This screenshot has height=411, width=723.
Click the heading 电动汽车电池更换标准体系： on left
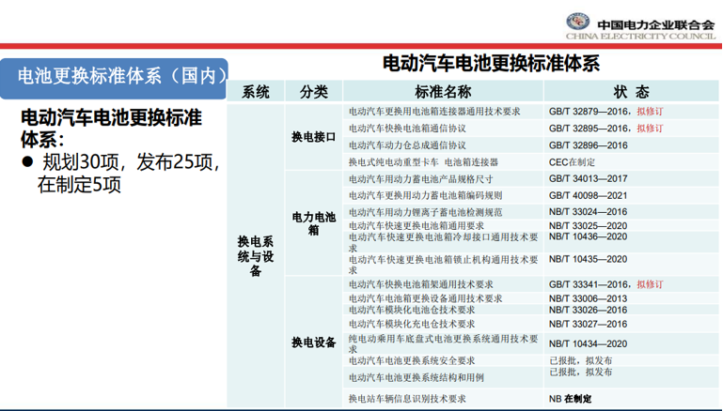111,129
